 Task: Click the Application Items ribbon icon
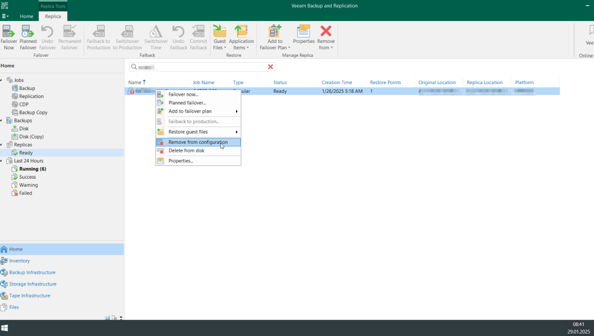coord(241,32)
